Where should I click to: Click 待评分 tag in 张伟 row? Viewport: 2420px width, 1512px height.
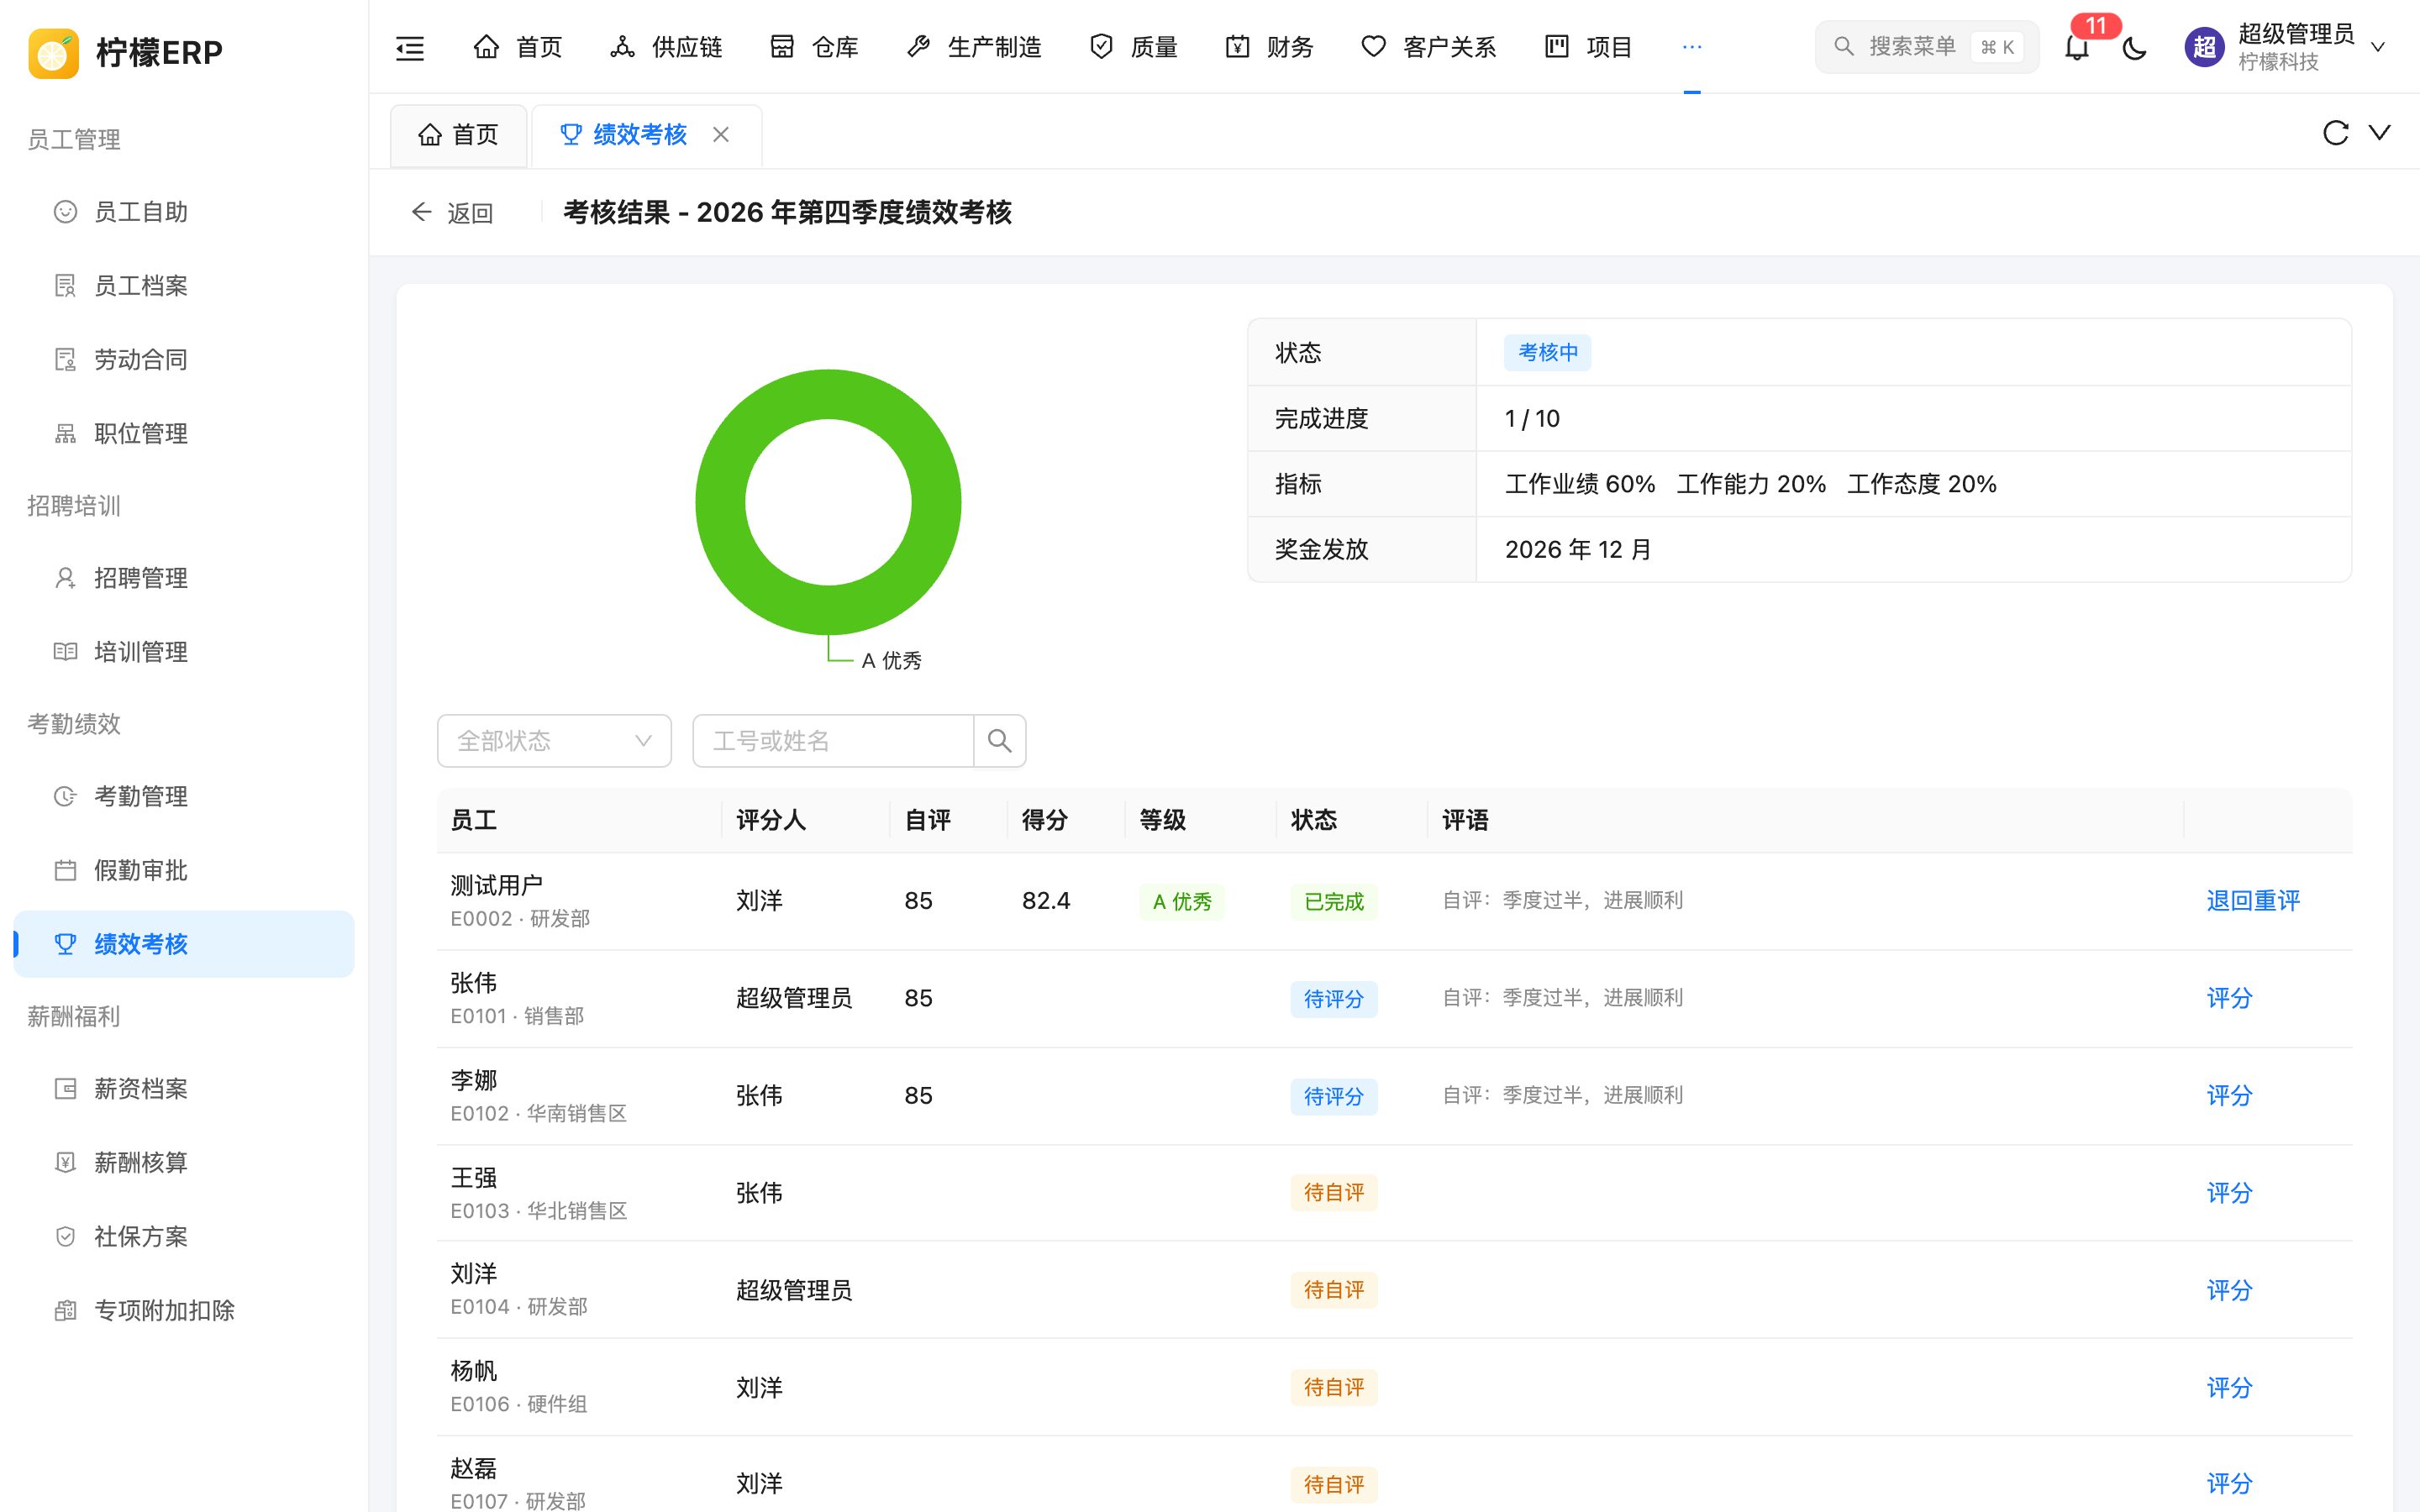(1333, 999)
